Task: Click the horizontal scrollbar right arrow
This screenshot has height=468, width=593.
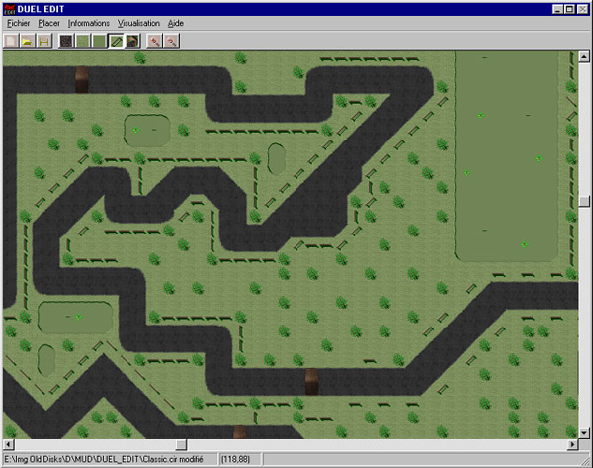Action: [x=573, y=444]
